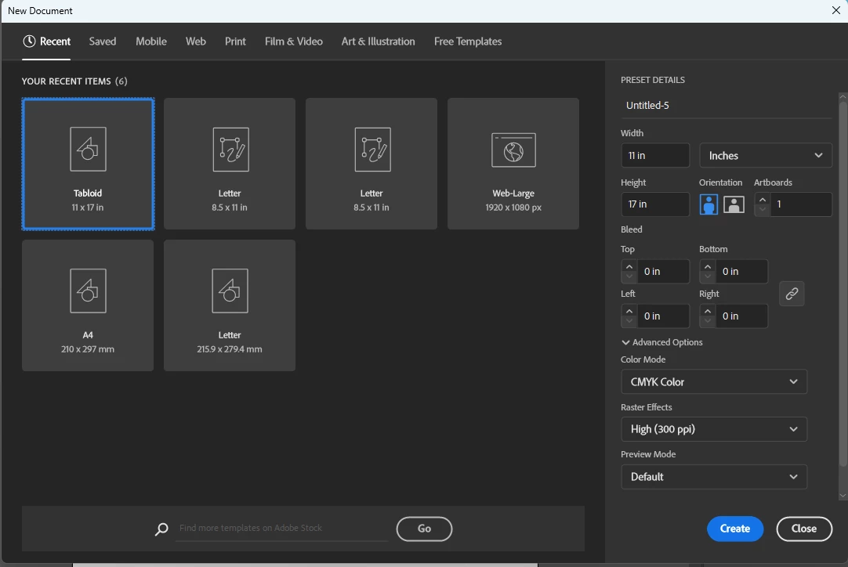Viewport: 848px width, 567px height.
Task: Increase the Left bleed value
Action: [629, 312]
